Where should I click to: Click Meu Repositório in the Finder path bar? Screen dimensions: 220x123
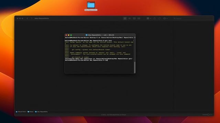click(x=41, y=112)
